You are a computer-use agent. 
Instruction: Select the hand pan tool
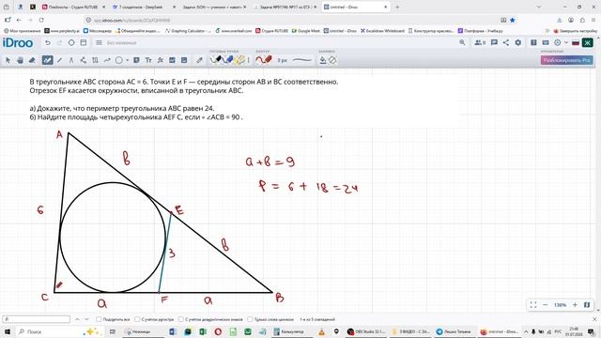point(20,60)
